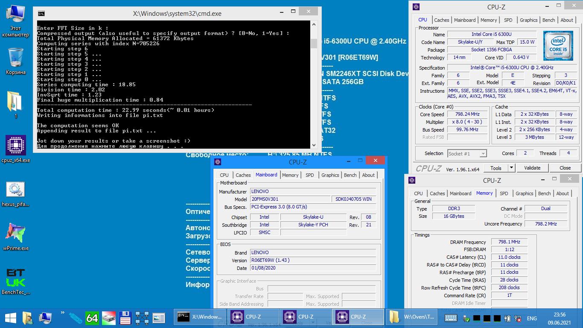Open system menu icon of Mainboard CPU-Z window
This screenshot has width=583, height=328.
point(218,162)
